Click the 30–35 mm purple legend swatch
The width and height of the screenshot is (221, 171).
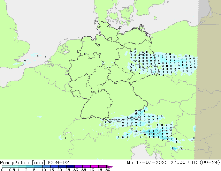tap(78, 166)
